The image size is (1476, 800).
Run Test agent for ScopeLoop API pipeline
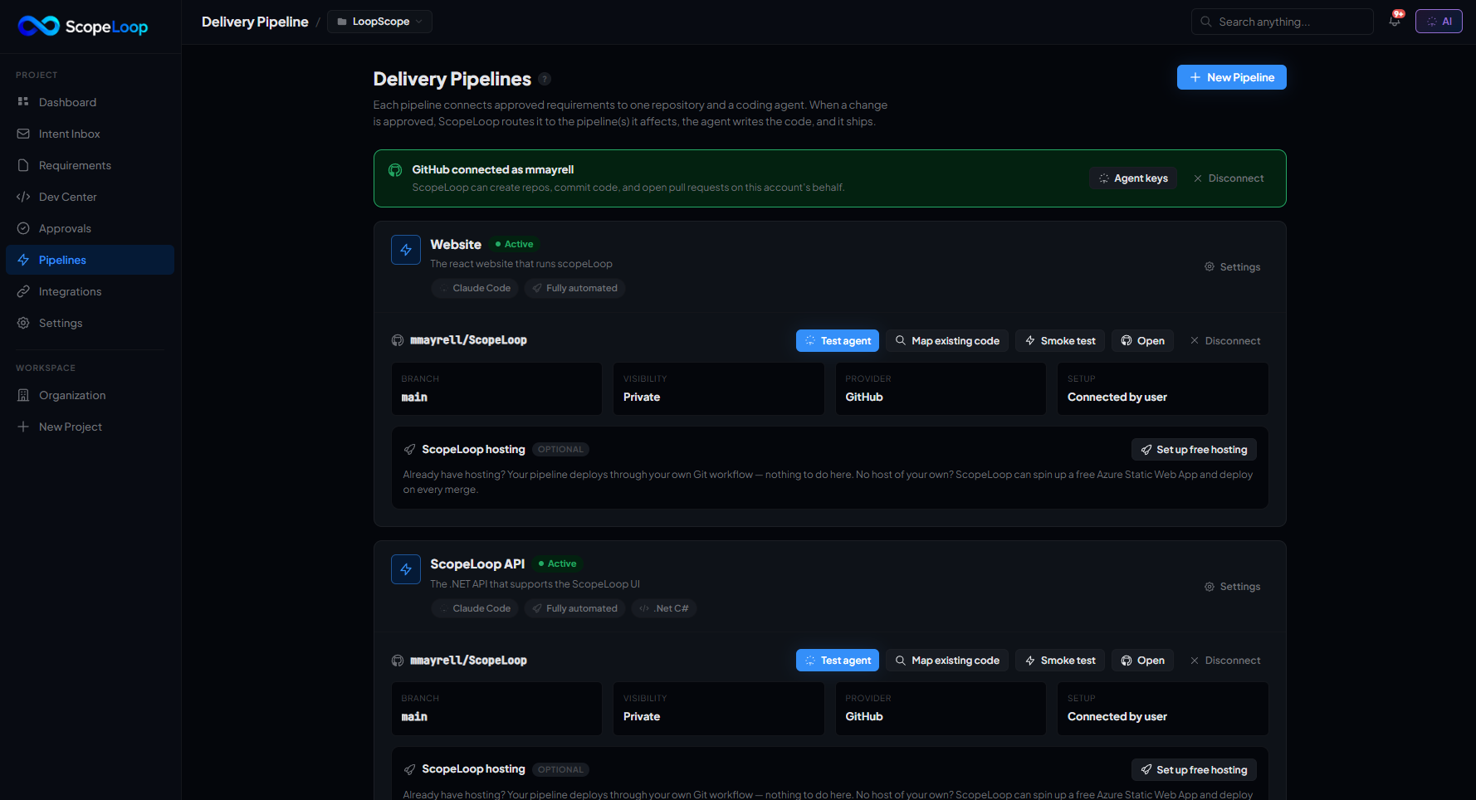[x=838, y=661]
